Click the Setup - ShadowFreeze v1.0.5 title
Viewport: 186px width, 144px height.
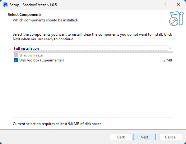click(x=33, y=5)
